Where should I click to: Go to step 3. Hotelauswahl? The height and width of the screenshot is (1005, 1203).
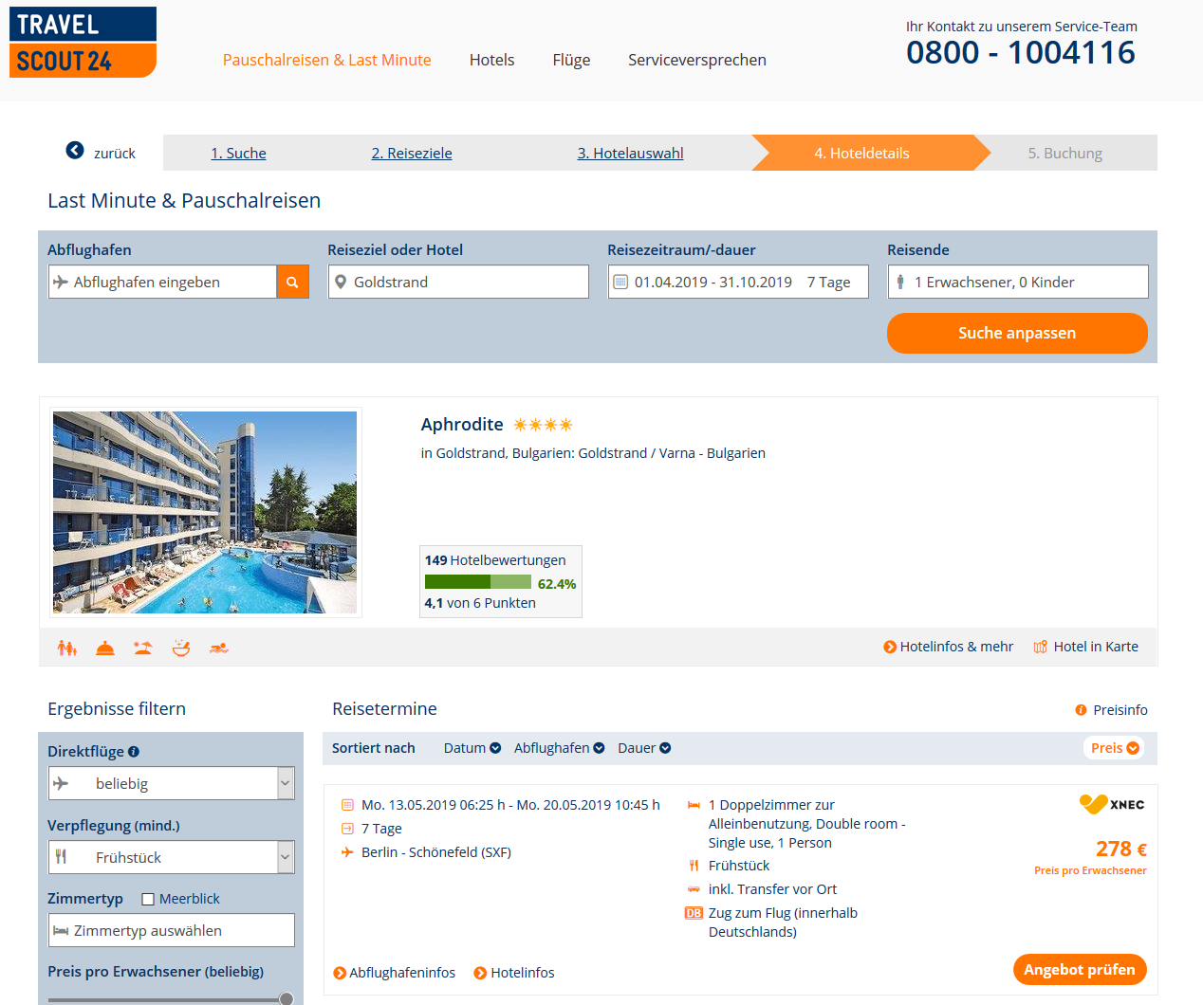[x=630, y=153]
